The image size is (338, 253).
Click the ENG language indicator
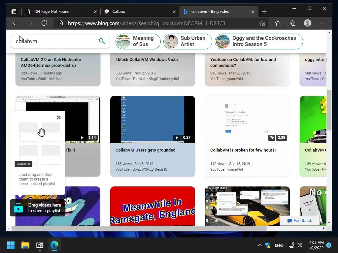point(279,245)
